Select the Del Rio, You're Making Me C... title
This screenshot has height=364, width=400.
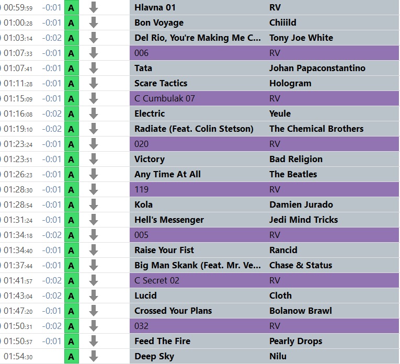coord(198,38)
